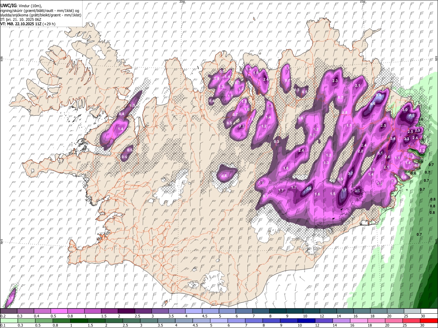This screenshot has width=438, height=328.
Task: Pick the white snow swatch above 30
Action: [x=429, y=311]
